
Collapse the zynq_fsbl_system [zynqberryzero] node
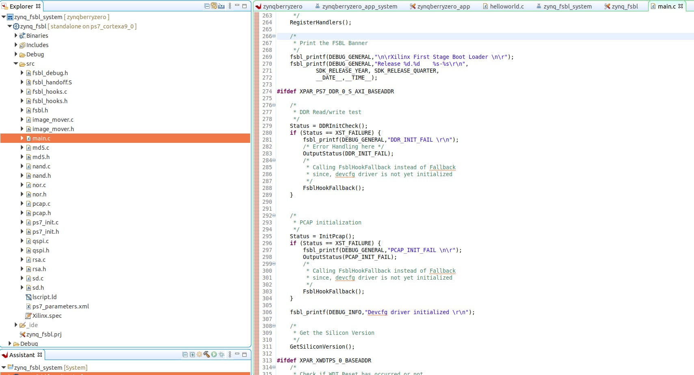pos(4,17)
